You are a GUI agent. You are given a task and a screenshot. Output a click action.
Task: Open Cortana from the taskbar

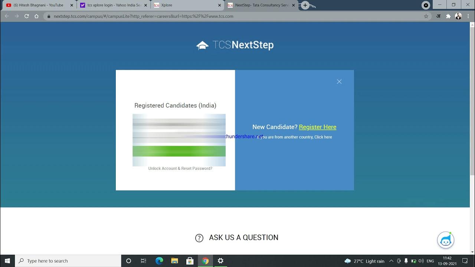[129, 261]
